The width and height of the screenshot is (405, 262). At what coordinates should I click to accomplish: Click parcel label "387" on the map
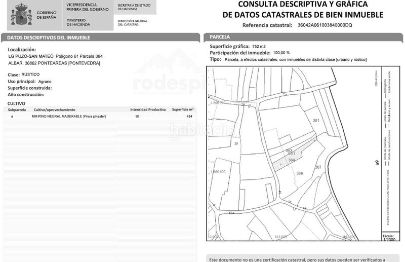point(318,167)
